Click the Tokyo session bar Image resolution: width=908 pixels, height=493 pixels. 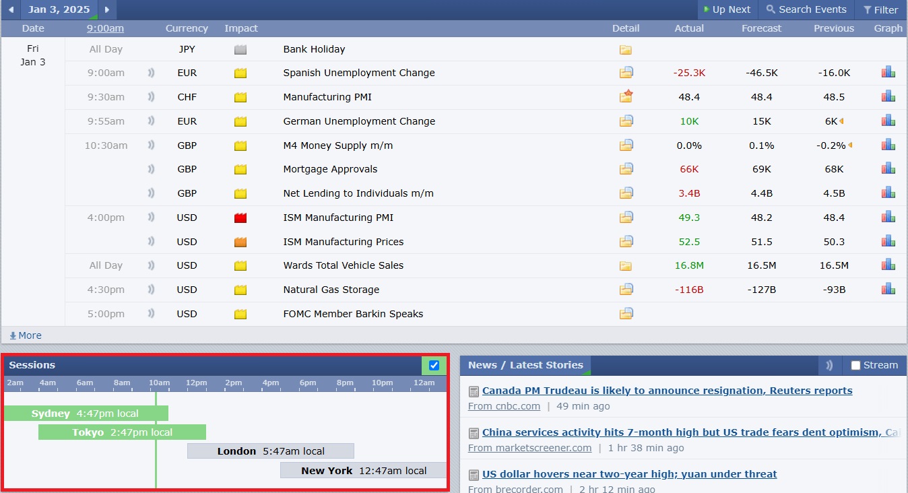pos(122,432)
